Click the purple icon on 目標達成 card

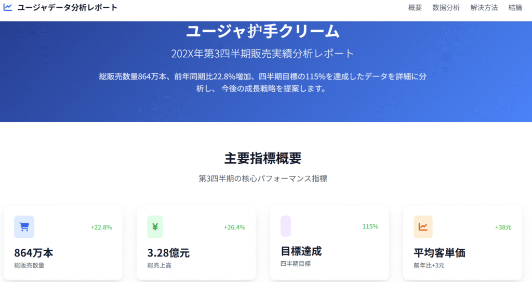pos(285,226)
